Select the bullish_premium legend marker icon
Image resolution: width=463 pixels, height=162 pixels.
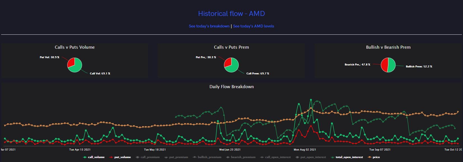coord(194,157)
